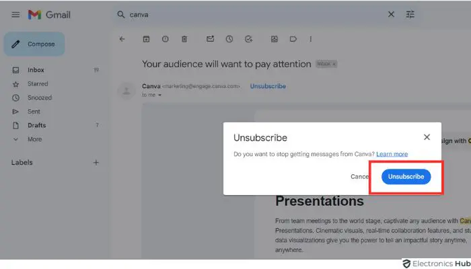Click the blue Unsubscribe button in the dialog
This screenshot has height=269, width=471.
(x=406, y=176)
